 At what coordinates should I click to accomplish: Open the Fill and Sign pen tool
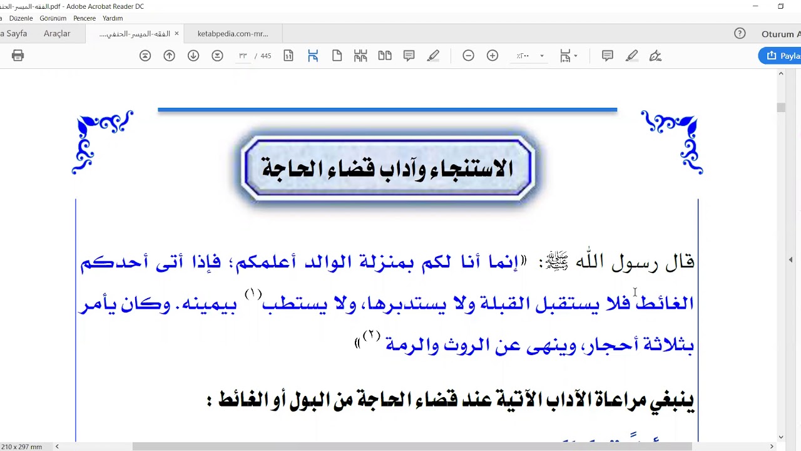(x=655, y=56)
